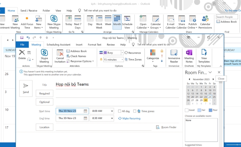Screen dimensions: 241x147
Task: Open Meeting Notes in OneNote
Action: (x=189, y=56)
